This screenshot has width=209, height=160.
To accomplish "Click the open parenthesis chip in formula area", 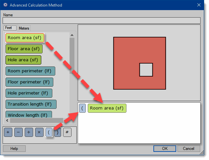I will coord(82,108).
